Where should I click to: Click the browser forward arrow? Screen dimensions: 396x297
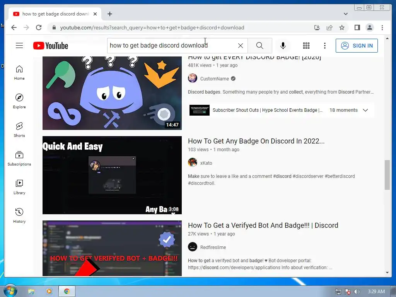(26, 27)
